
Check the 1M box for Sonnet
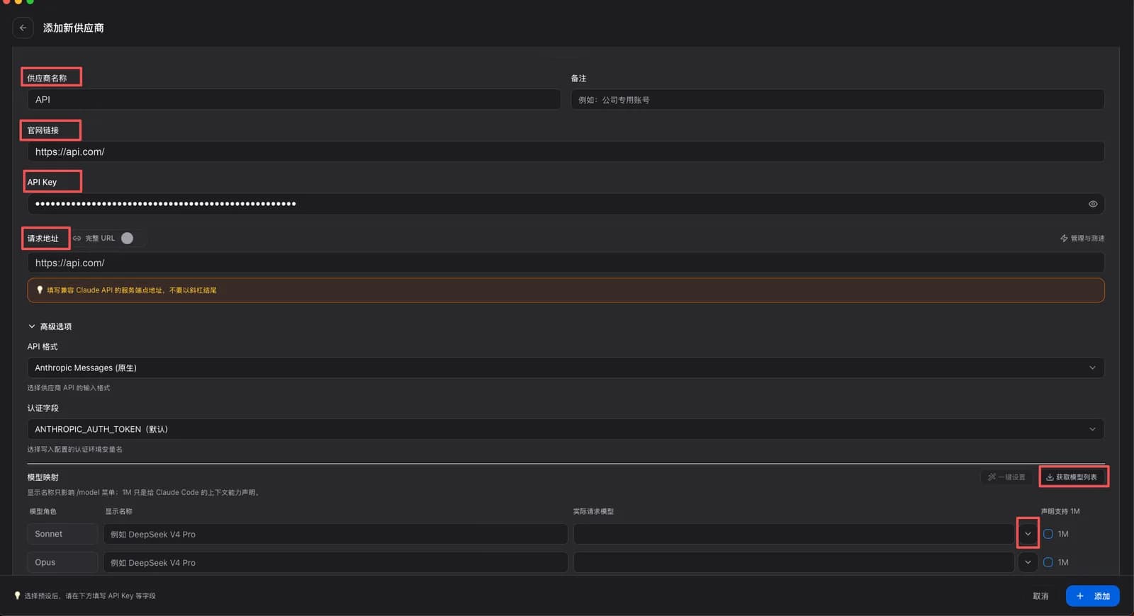[x=1048, y=534]
